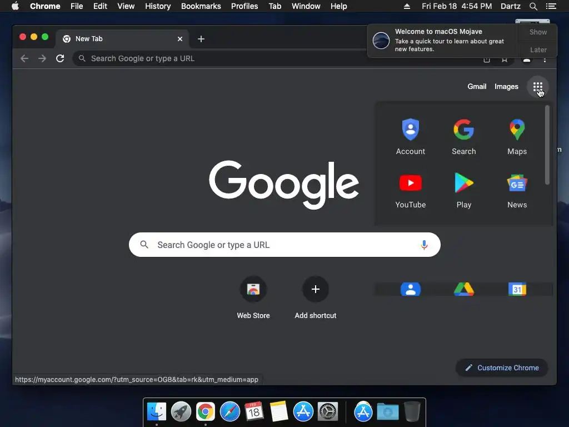This screenshot has width=569, height=427.
Task: Click the Gmail link
Action: 476,86
